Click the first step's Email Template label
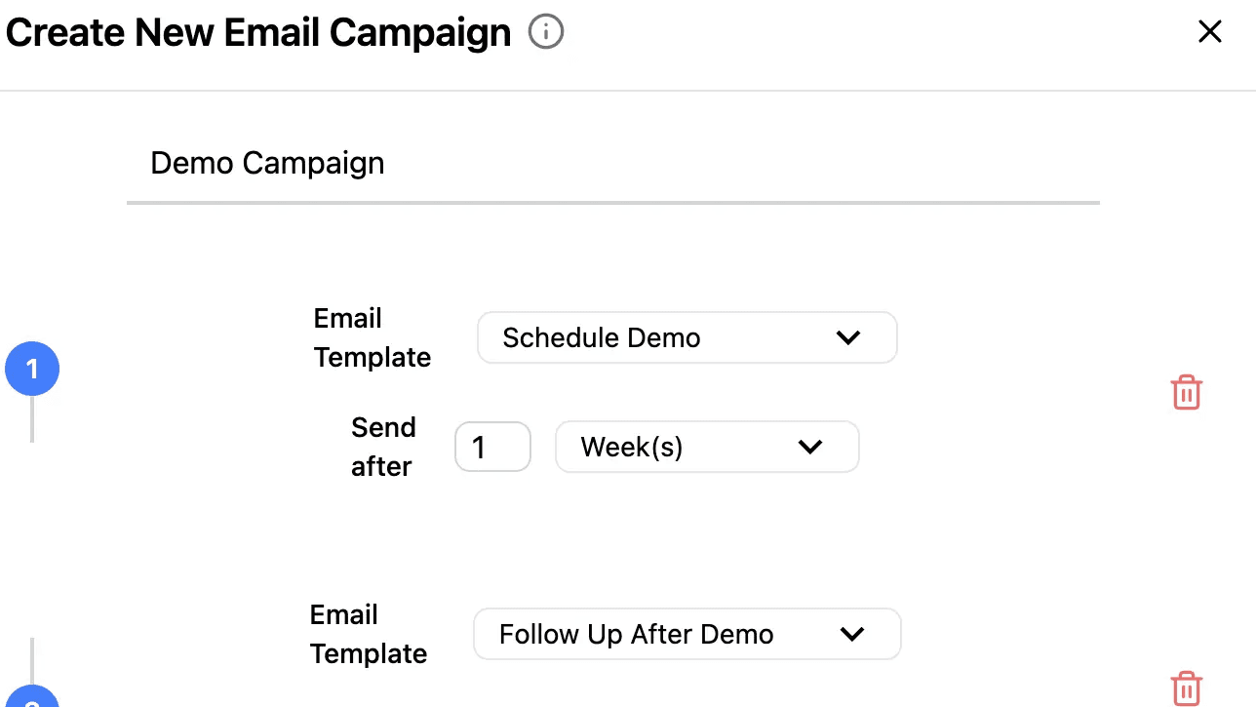Image resolution: width=1256 pixels, height=707 pixels. 372,338
